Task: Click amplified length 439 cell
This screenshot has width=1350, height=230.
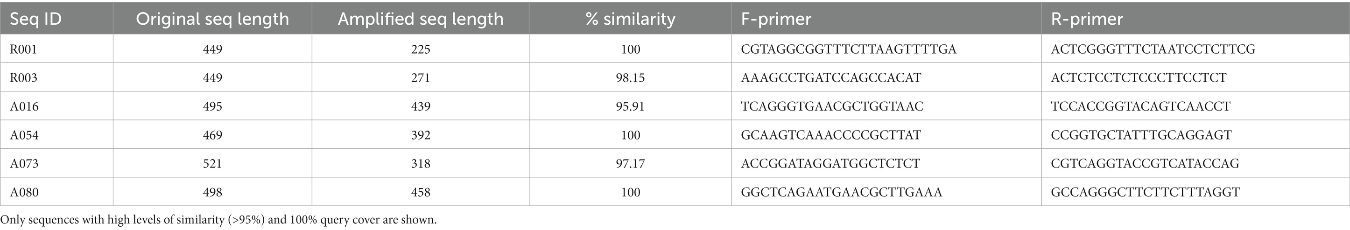Action: point(421,106)
